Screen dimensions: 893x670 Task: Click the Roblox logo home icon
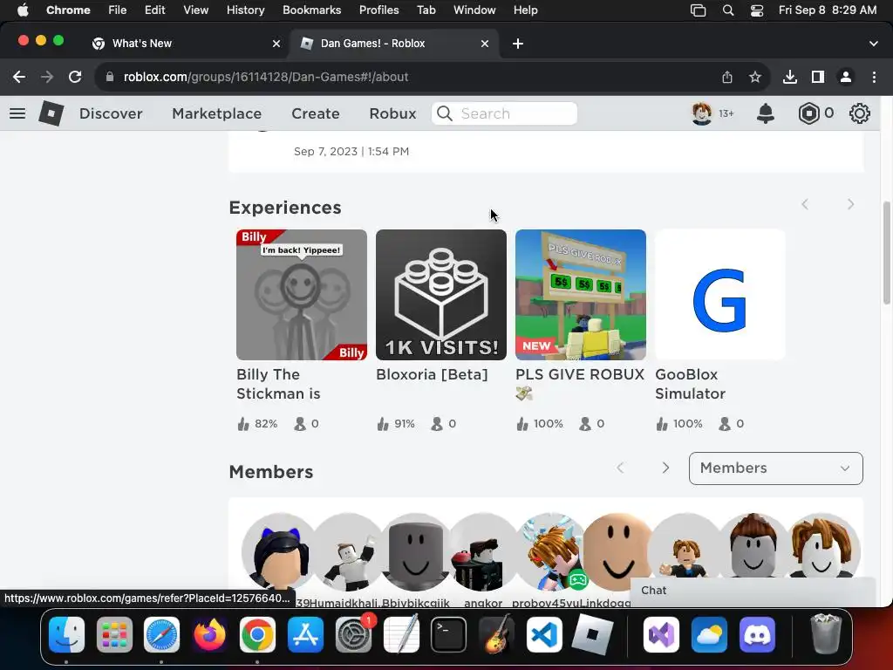(x=51, y=113)
